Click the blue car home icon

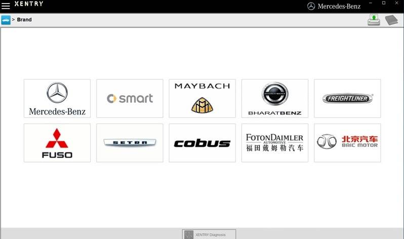pos(6,20)
